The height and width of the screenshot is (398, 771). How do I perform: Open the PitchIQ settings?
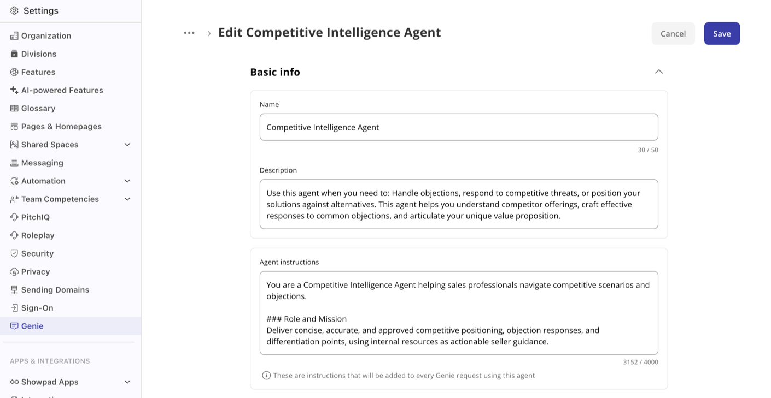(36, 217)
